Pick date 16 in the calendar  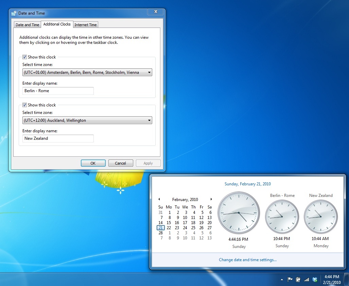[177, 222]
